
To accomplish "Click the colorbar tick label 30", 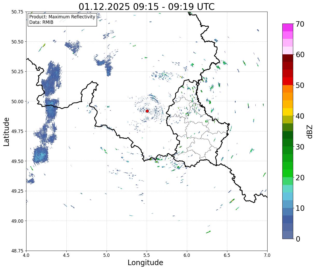I will click(x=300, y=147).
